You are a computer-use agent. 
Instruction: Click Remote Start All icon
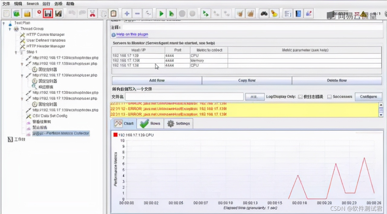(206, 13)
